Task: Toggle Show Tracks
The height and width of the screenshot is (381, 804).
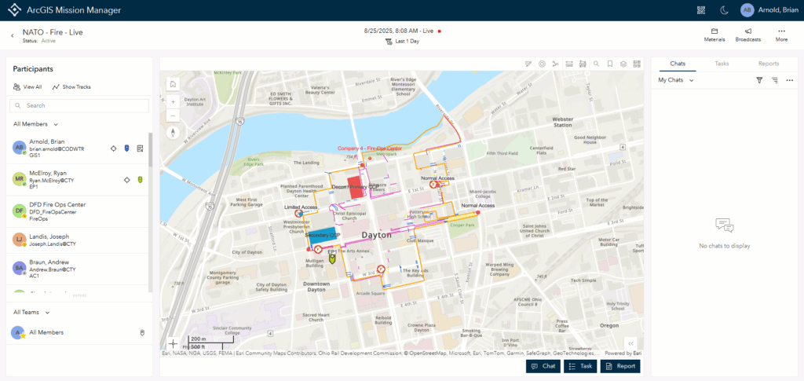Action: coord(71,86)
